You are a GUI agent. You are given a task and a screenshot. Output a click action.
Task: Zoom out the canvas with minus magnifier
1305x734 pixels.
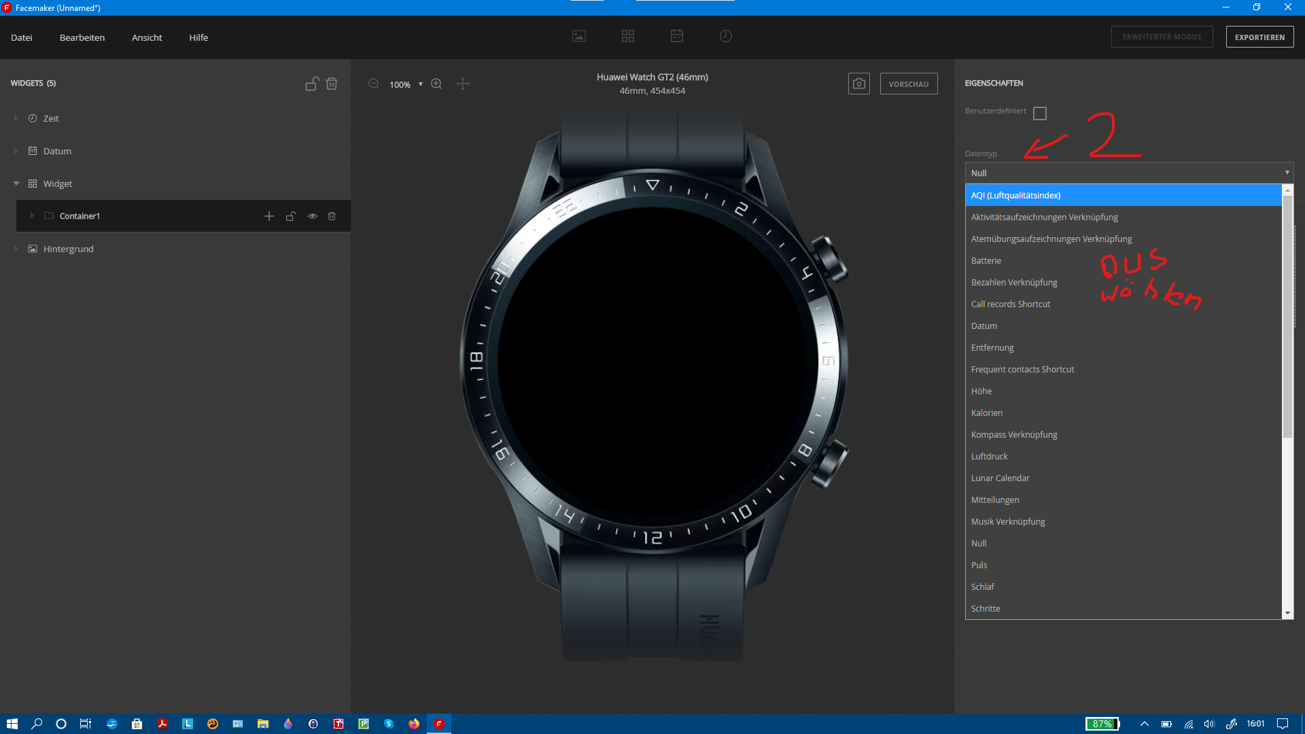click(x=374, y=84)
